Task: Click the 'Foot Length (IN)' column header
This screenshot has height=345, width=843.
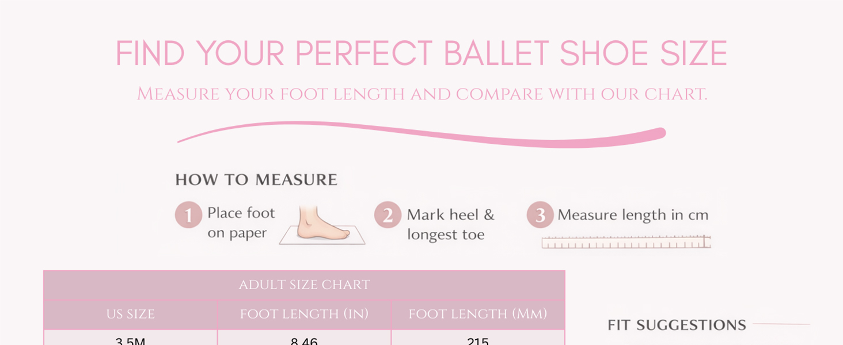Action: (x=305, y=314)
